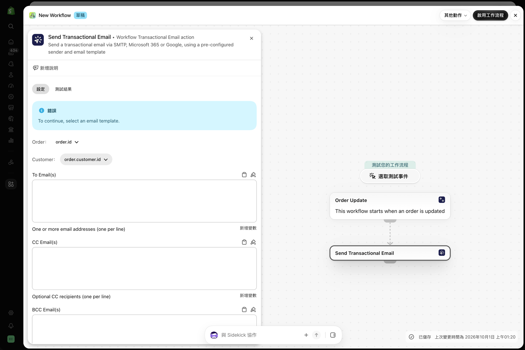Click 選取測試事件 button

390,176
